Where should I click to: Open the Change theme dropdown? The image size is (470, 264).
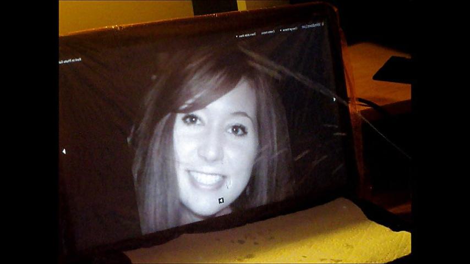pyautogui.click(x=289, y=29)
